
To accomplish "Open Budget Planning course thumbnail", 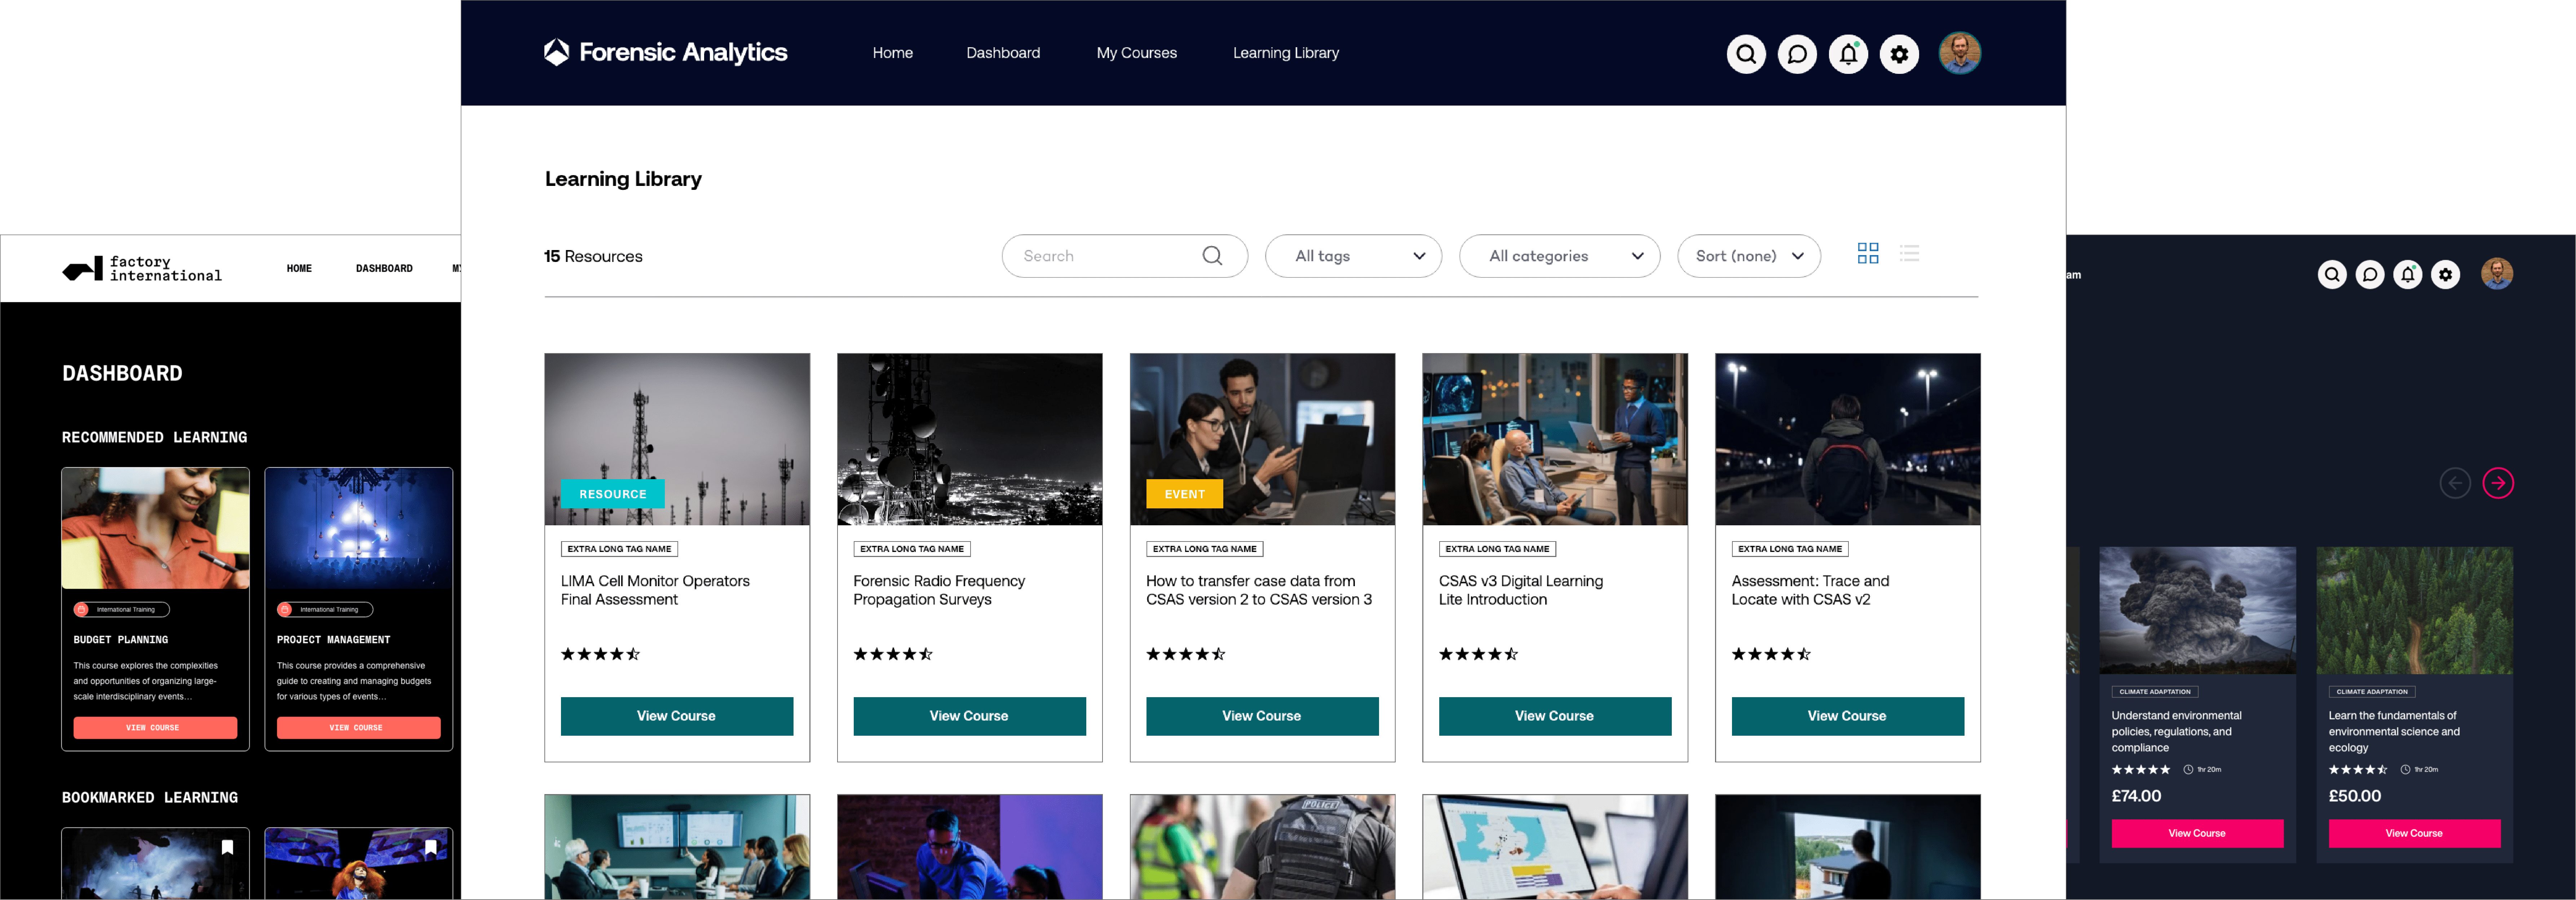I will [155, 529].
